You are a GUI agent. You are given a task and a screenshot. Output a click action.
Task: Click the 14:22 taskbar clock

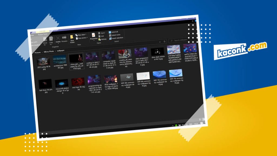(x=196, y=123)
